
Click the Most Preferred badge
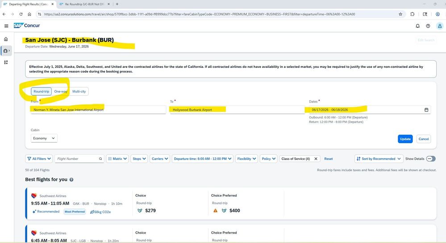[75, 212]
